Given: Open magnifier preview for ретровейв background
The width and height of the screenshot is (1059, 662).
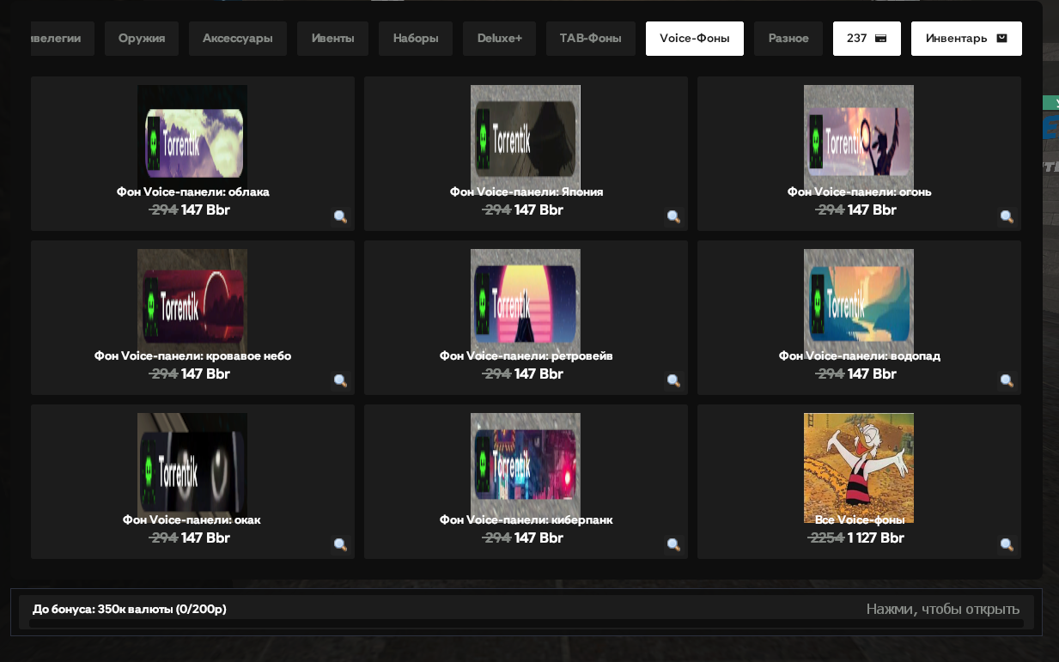Looking at the screenshot, I should (x=673, y=380).
